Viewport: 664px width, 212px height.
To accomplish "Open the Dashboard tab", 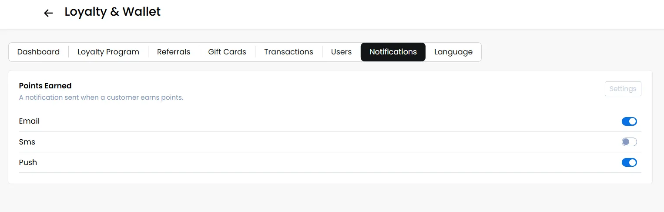I will [x=38, y=52].
